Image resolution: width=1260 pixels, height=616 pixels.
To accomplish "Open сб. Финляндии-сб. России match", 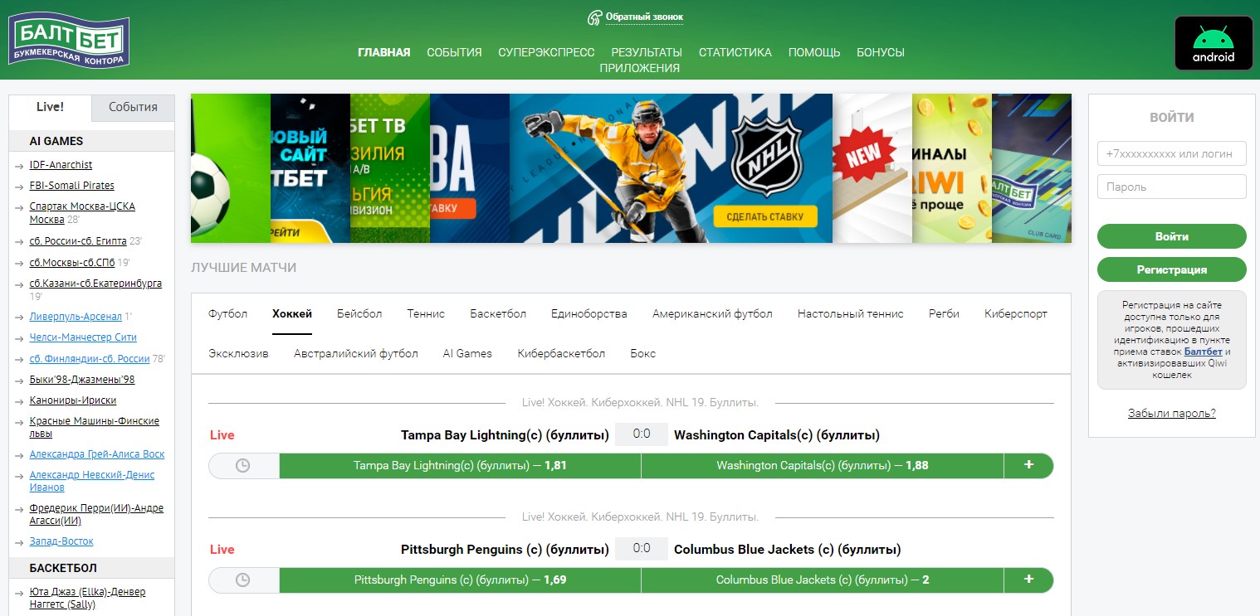I will (x=90, y=359).
